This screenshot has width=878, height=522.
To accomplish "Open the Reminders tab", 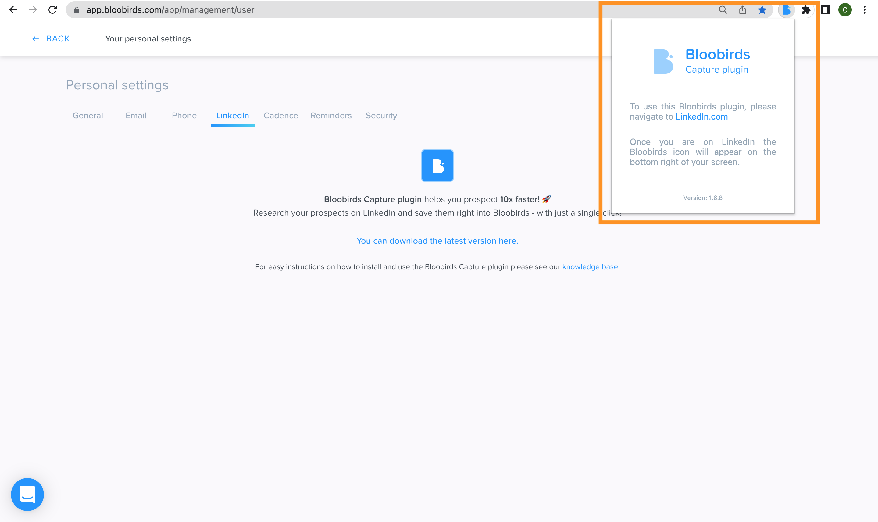I will point(331,115).
